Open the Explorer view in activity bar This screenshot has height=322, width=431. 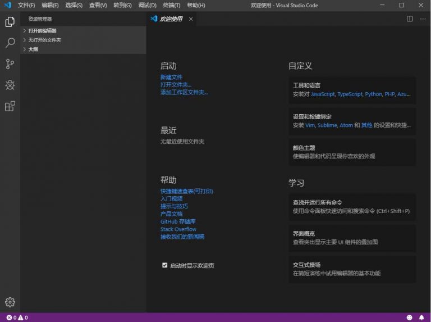[x=10, y=22]
